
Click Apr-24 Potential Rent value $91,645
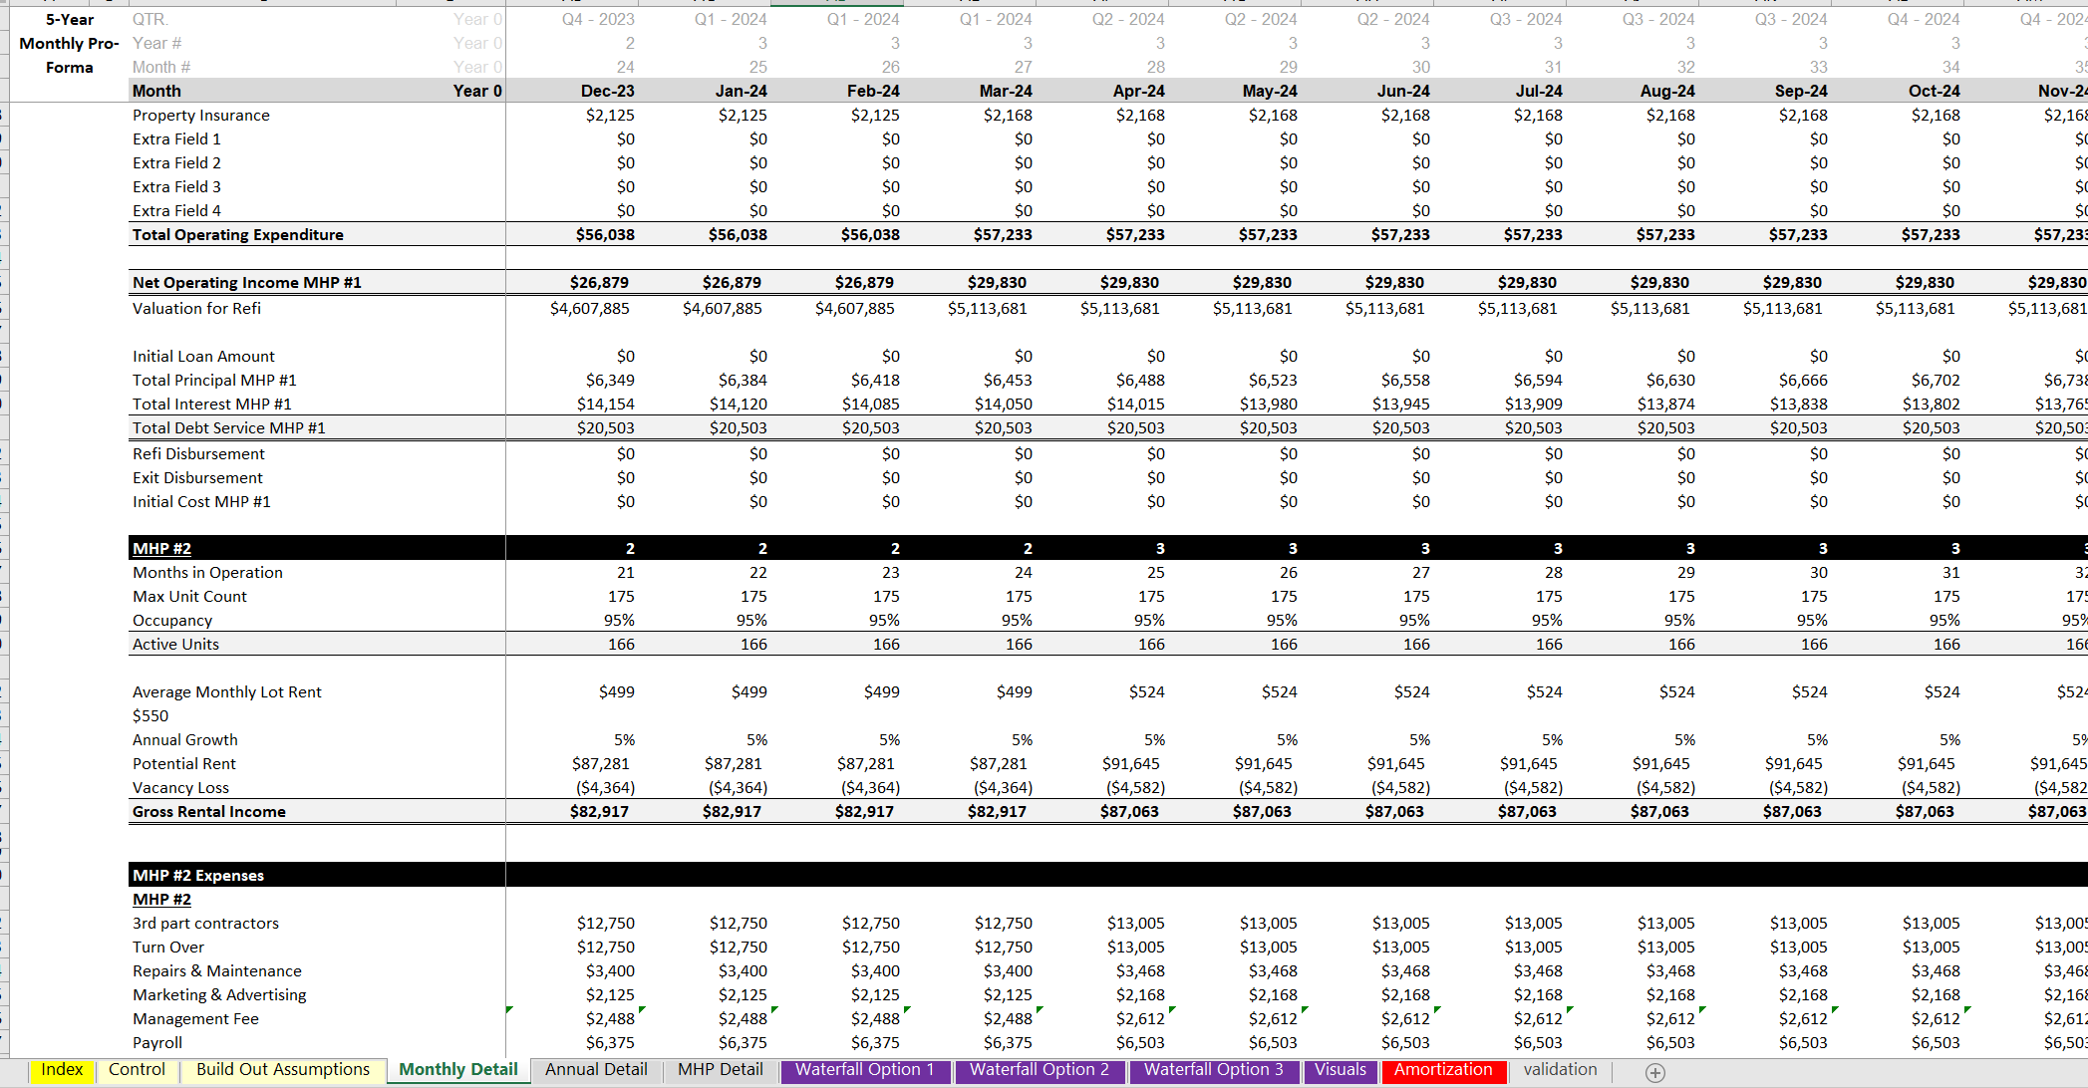[1131, 764]
